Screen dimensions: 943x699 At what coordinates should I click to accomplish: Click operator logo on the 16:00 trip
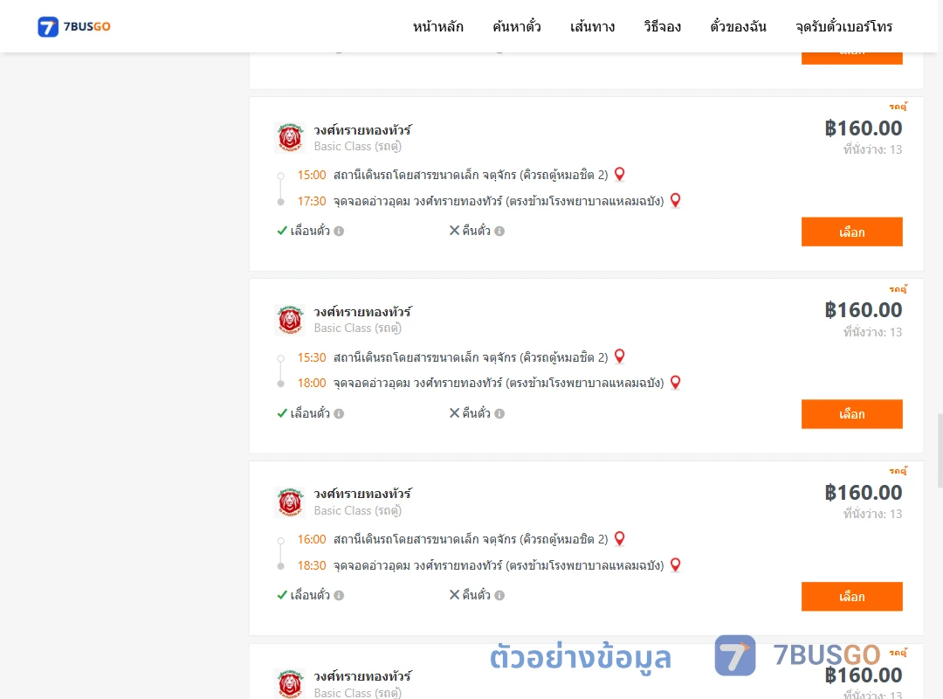point(290,502)
